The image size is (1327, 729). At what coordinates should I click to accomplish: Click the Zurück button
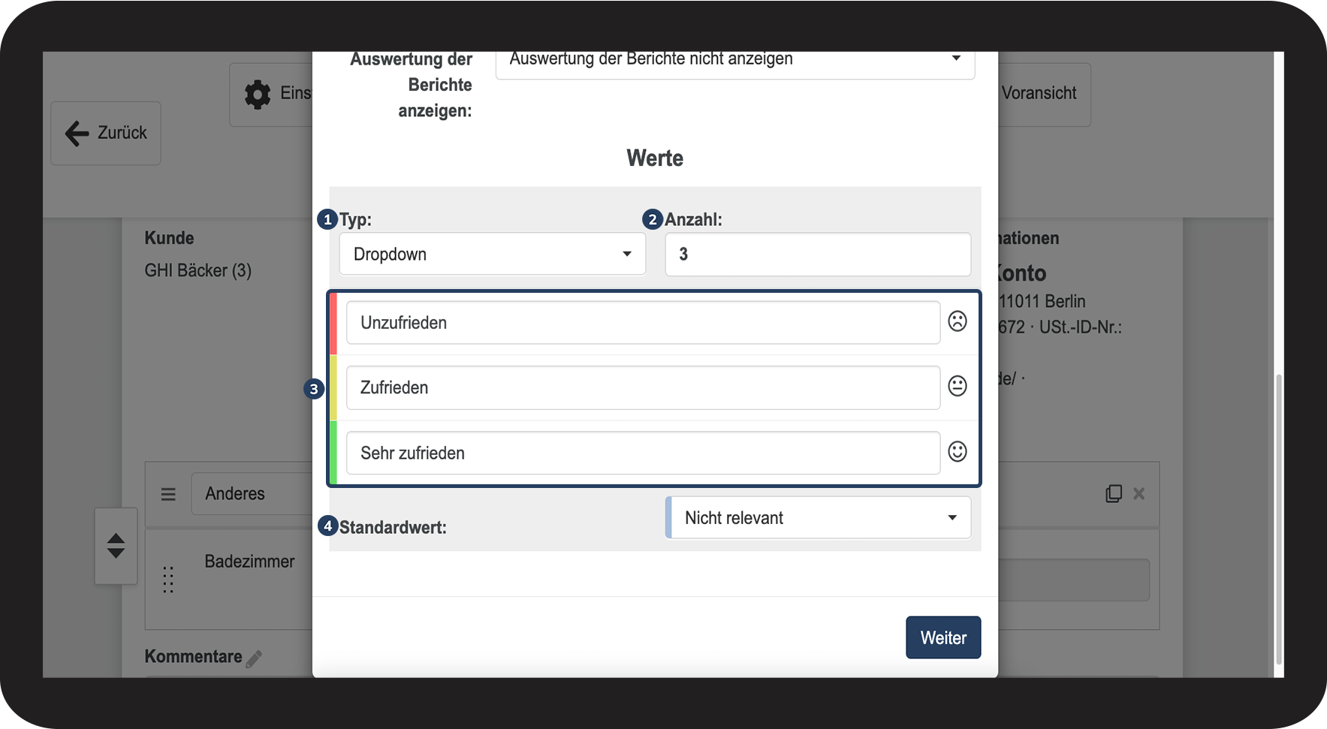106,133
